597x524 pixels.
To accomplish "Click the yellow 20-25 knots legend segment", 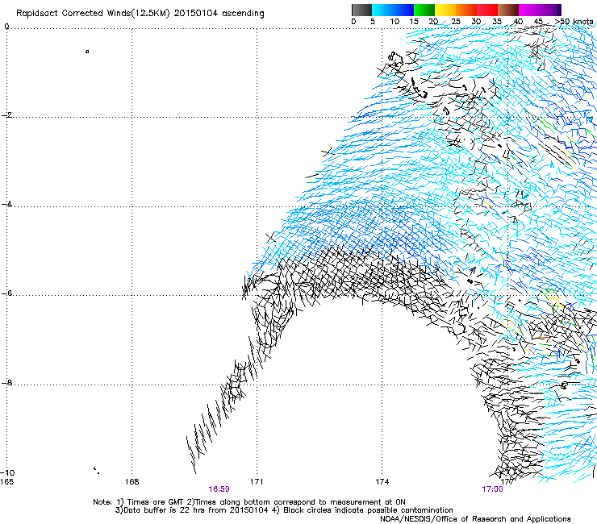I will 445,10.
